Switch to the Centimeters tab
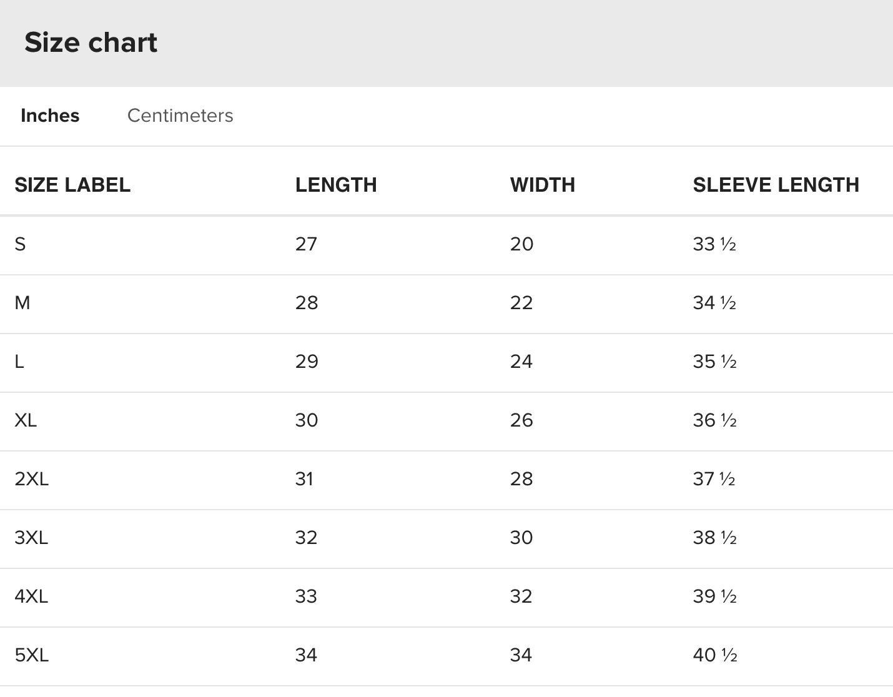Image resolution: width=893 pixels, height=697 pixels. click(x=180, y=116)
